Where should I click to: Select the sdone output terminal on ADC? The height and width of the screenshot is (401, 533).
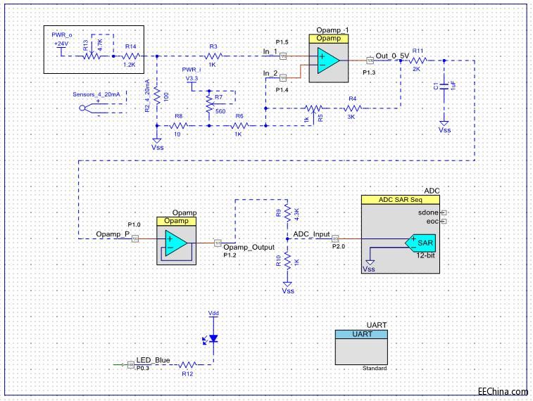[x=444, y=212]
